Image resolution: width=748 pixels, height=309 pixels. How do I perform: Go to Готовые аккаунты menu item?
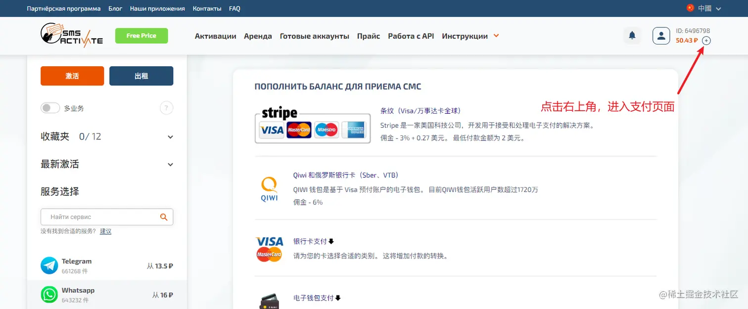click(x=315, y=36)
